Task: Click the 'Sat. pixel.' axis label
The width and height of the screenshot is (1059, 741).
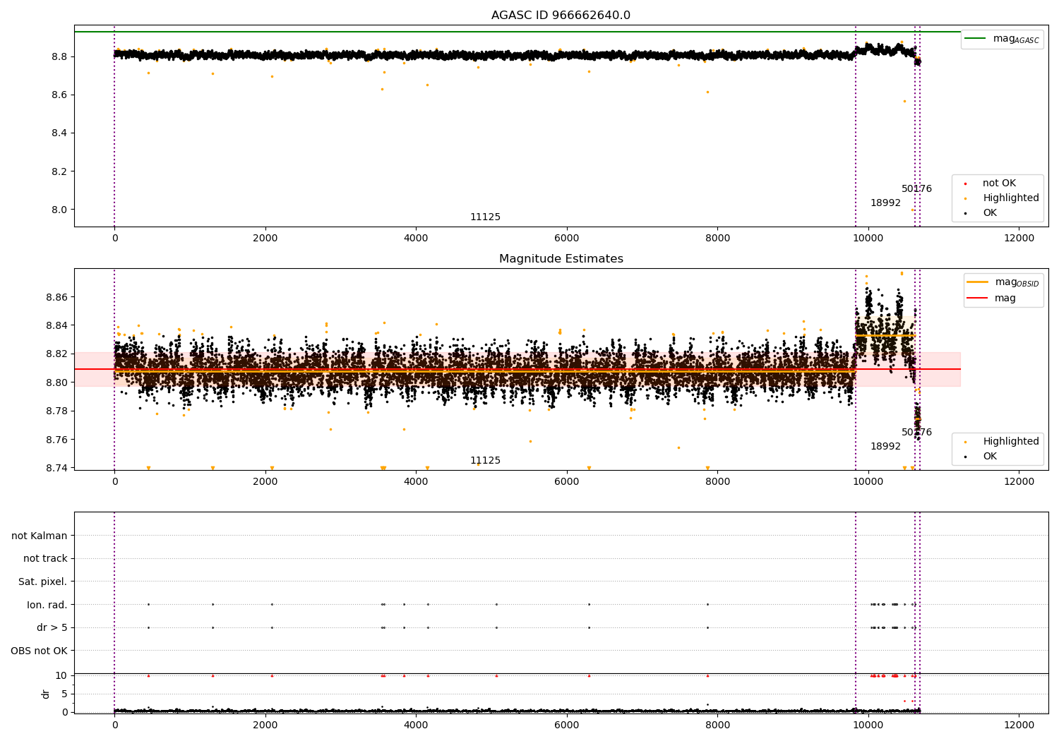Action: point(43,582)
